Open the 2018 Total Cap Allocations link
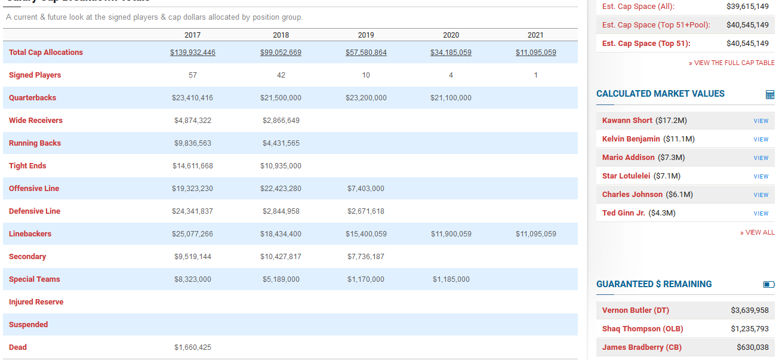Screen dimensions: 779x360 (x=281, y=53)
